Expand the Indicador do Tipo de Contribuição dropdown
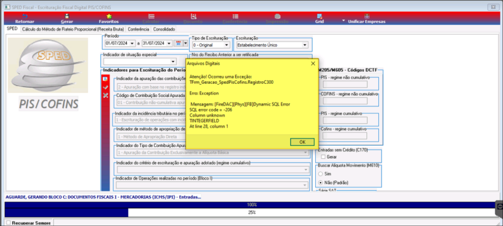Image resolution: width=503 pixels, height=226 pixels. (x=306, y=152)
